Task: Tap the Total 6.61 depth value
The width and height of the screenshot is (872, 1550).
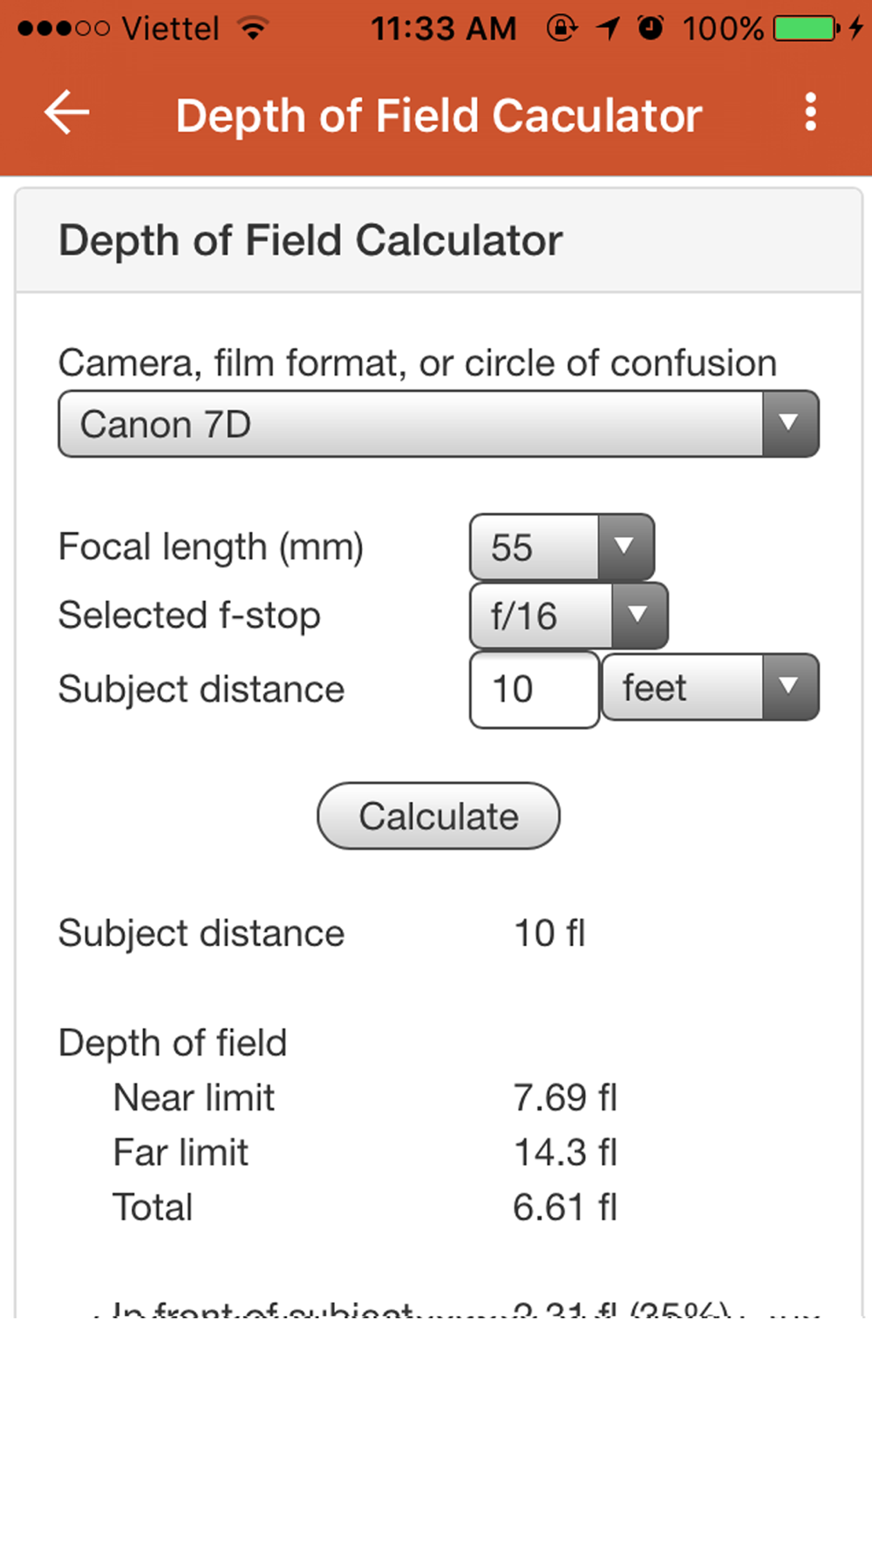Action: [x=565, y=1208]
